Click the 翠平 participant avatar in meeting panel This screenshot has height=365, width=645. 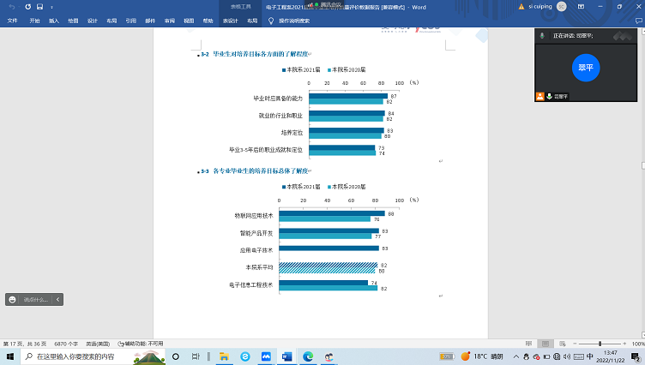point(586,66)
